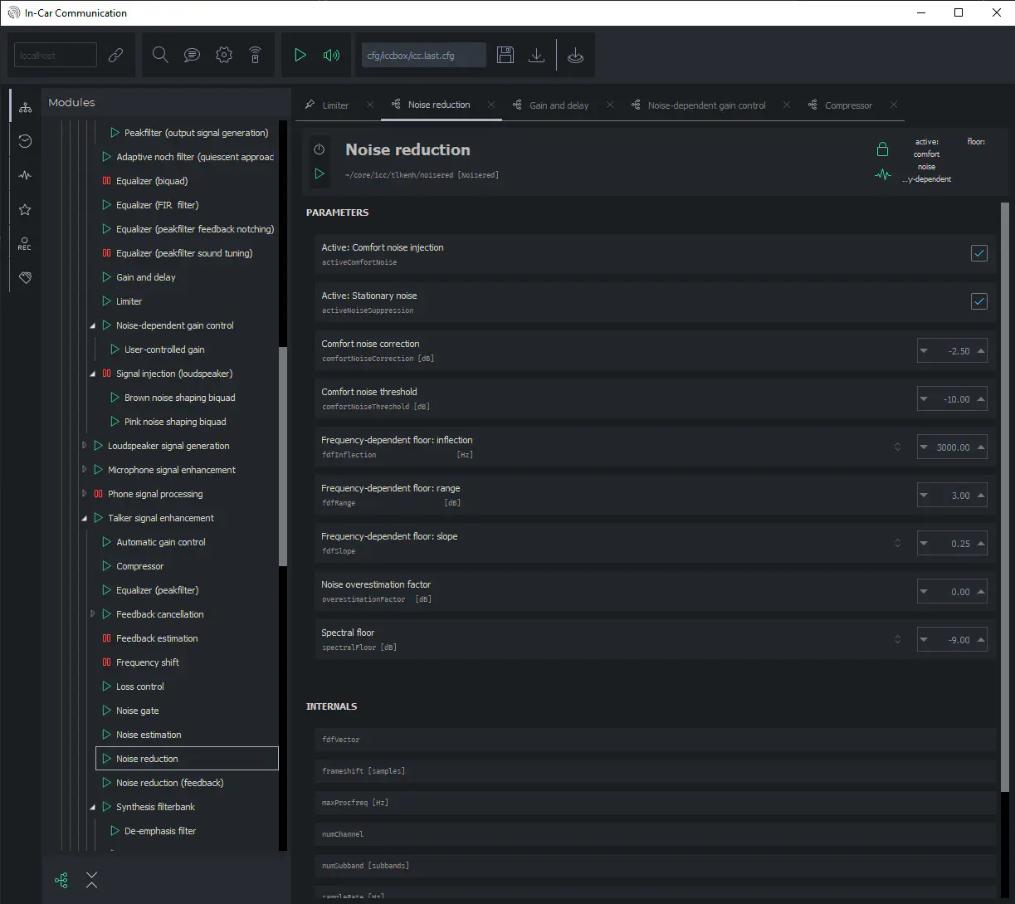
Task: Select the module tree sidebar icon
Action: [25, 108]
